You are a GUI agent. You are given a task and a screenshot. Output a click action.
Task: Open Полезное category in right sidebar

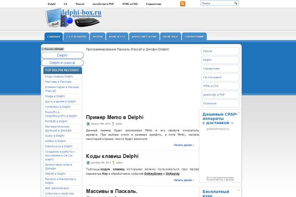click(221, 103)
